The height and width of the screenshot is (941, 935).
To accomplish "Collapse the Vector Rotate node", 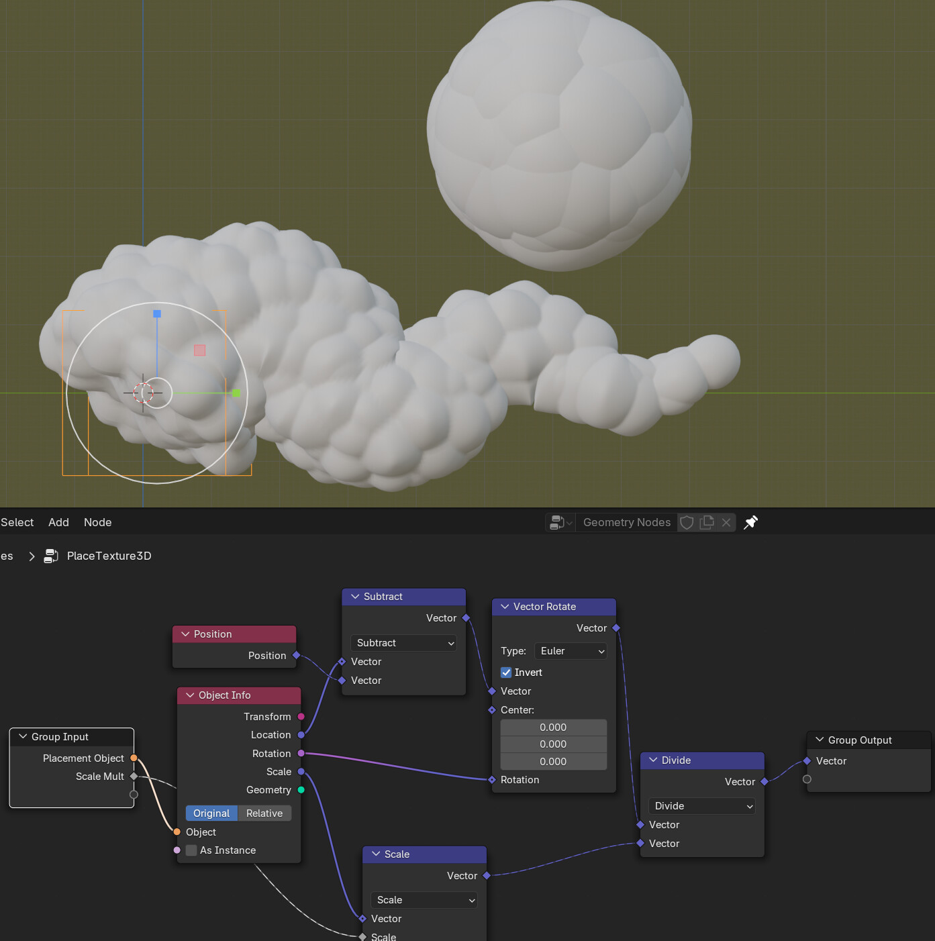I will tap(505, 607).
